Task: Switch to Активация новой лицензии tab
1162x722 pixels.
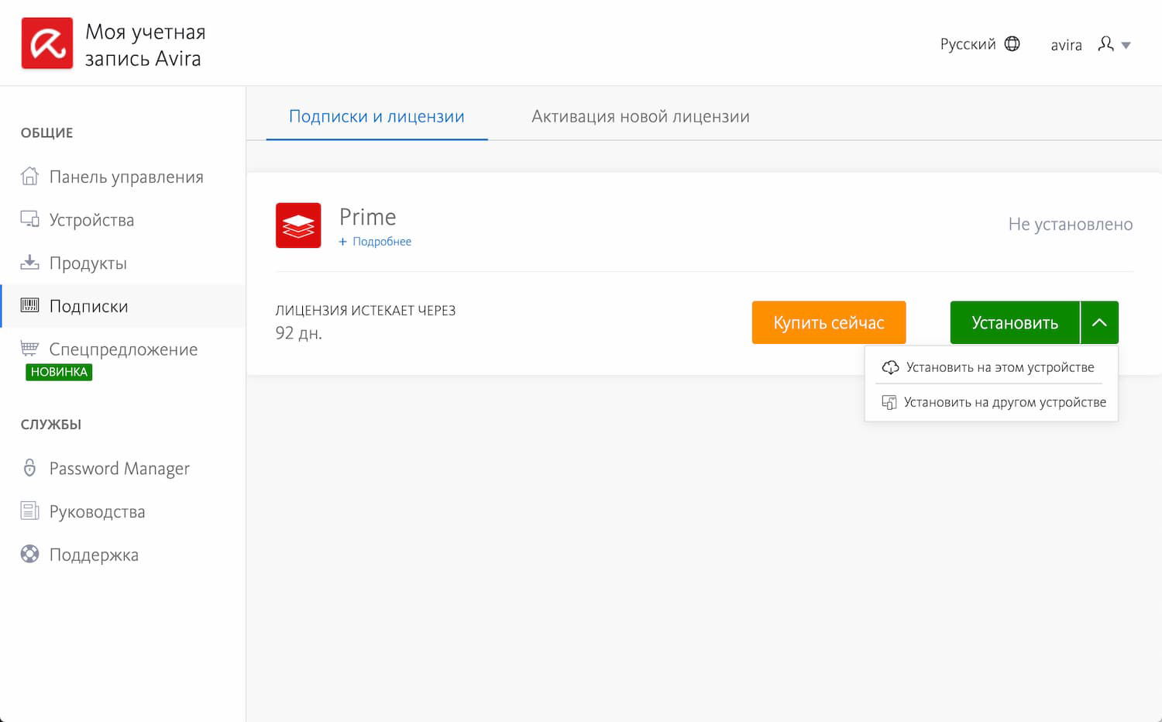Action: click(x=640, y=116)
